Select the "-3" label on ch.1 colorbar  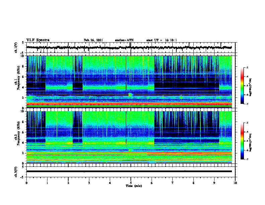pyautogui.click(x=247, y=67)
